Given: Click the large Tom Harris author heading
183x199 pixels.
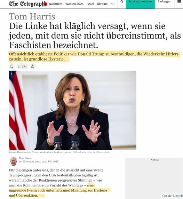Looking at the screenshot, I should coord(32,16).
